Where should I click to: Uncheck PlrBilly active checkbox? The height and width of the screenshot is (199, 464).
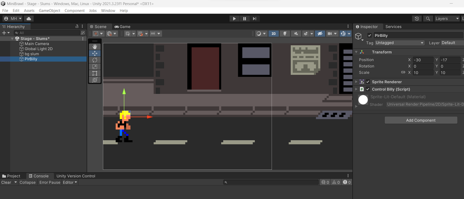(370, 36)
